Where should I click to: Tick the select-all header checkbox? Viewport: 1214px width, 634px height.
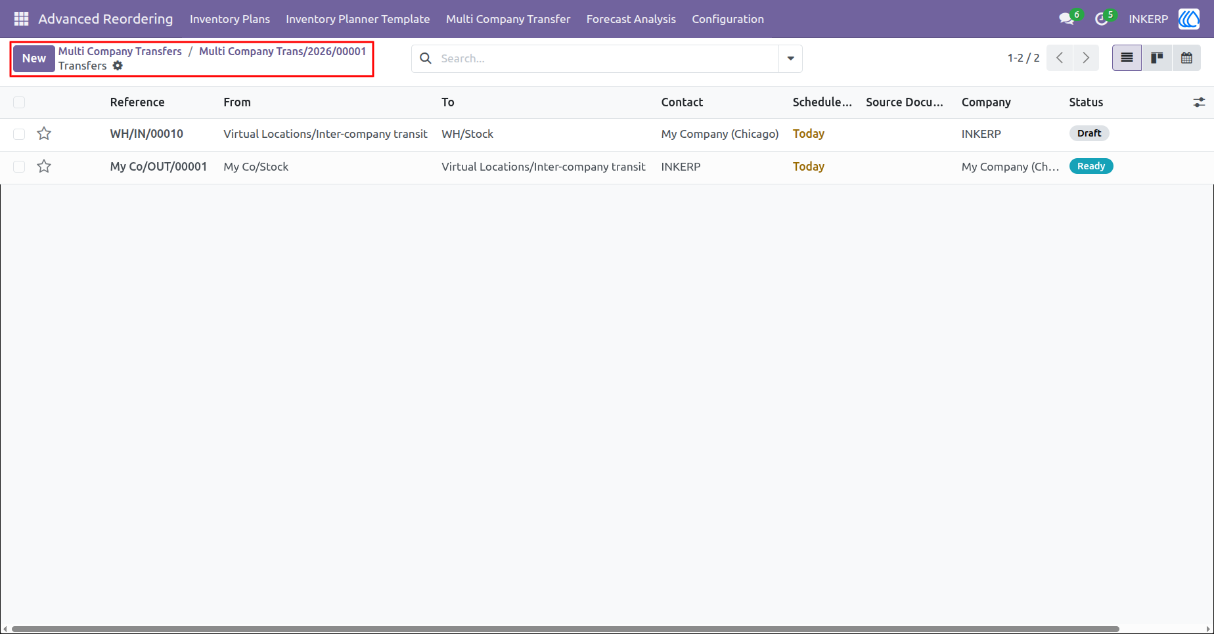pyautogui.click(x=19, y=102)
